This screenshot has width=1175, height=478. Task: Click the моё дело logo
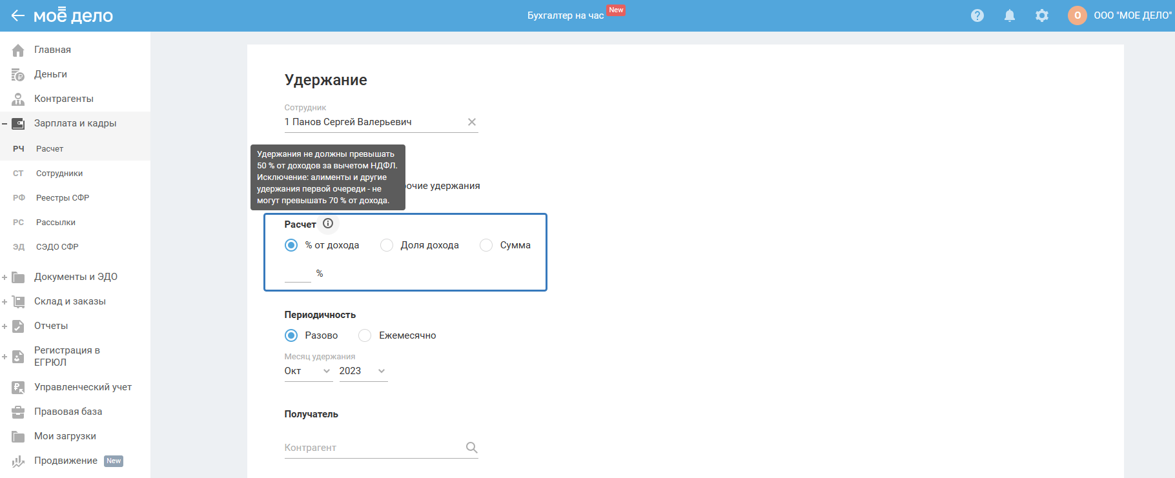[73, 15]
